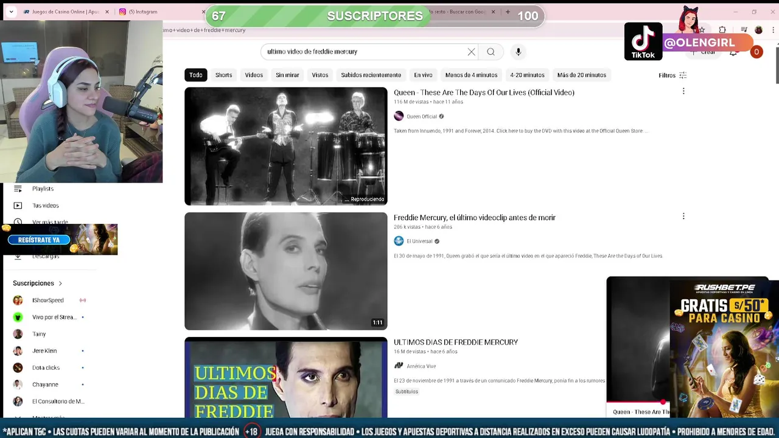Image resolution: width=779 pixels, height=438 pixels.
Task: Click the miniplayer progress bar
Action: pos(638,402)
